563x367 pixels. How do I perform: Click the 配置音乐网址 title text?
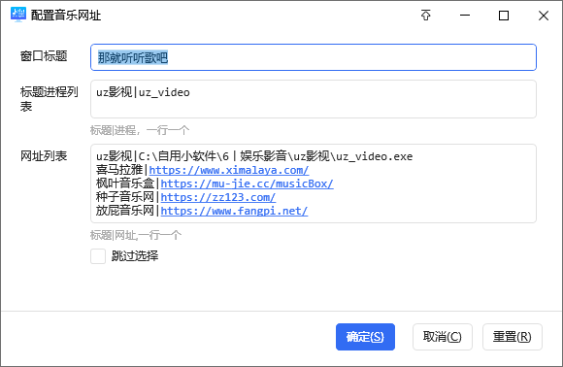pos(66,16)
